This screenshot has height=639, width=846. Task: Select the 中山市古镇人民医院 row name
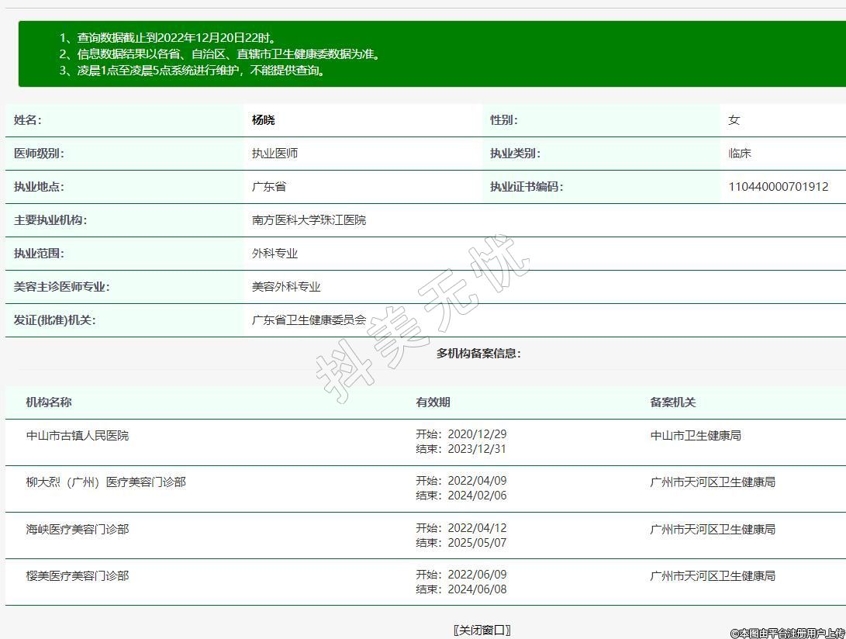[78, 436]
